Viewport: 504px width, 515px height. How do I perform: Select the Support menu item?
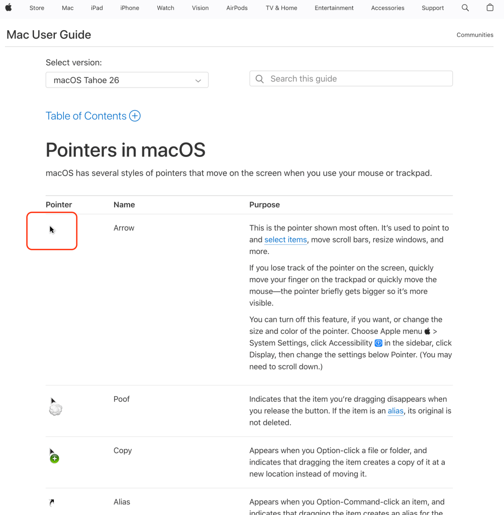pos(433,8)
